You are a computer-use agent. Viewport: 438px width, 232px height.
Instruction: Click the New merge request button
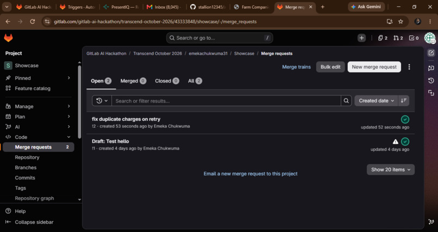(x=374, y=67)
